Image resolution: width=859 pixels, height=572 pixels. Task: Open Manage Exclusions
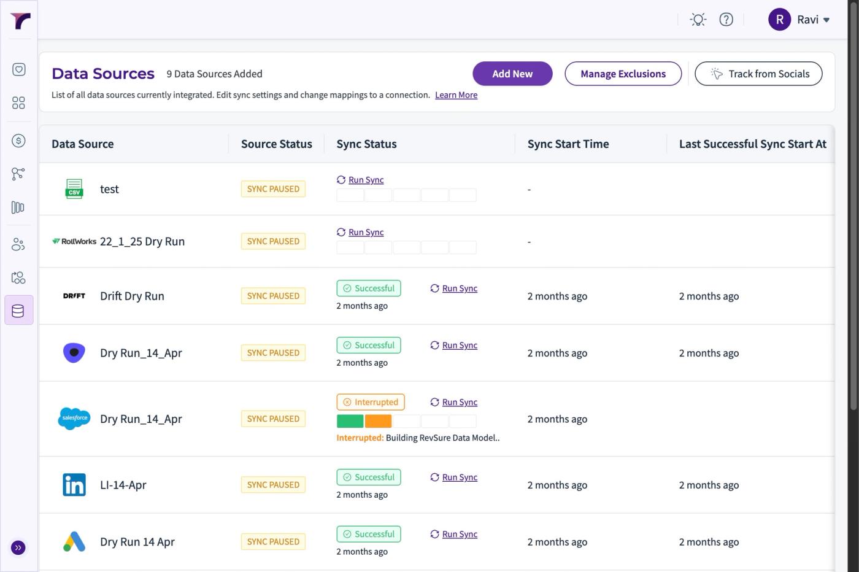pyautogui.click(x=623, y=74)
